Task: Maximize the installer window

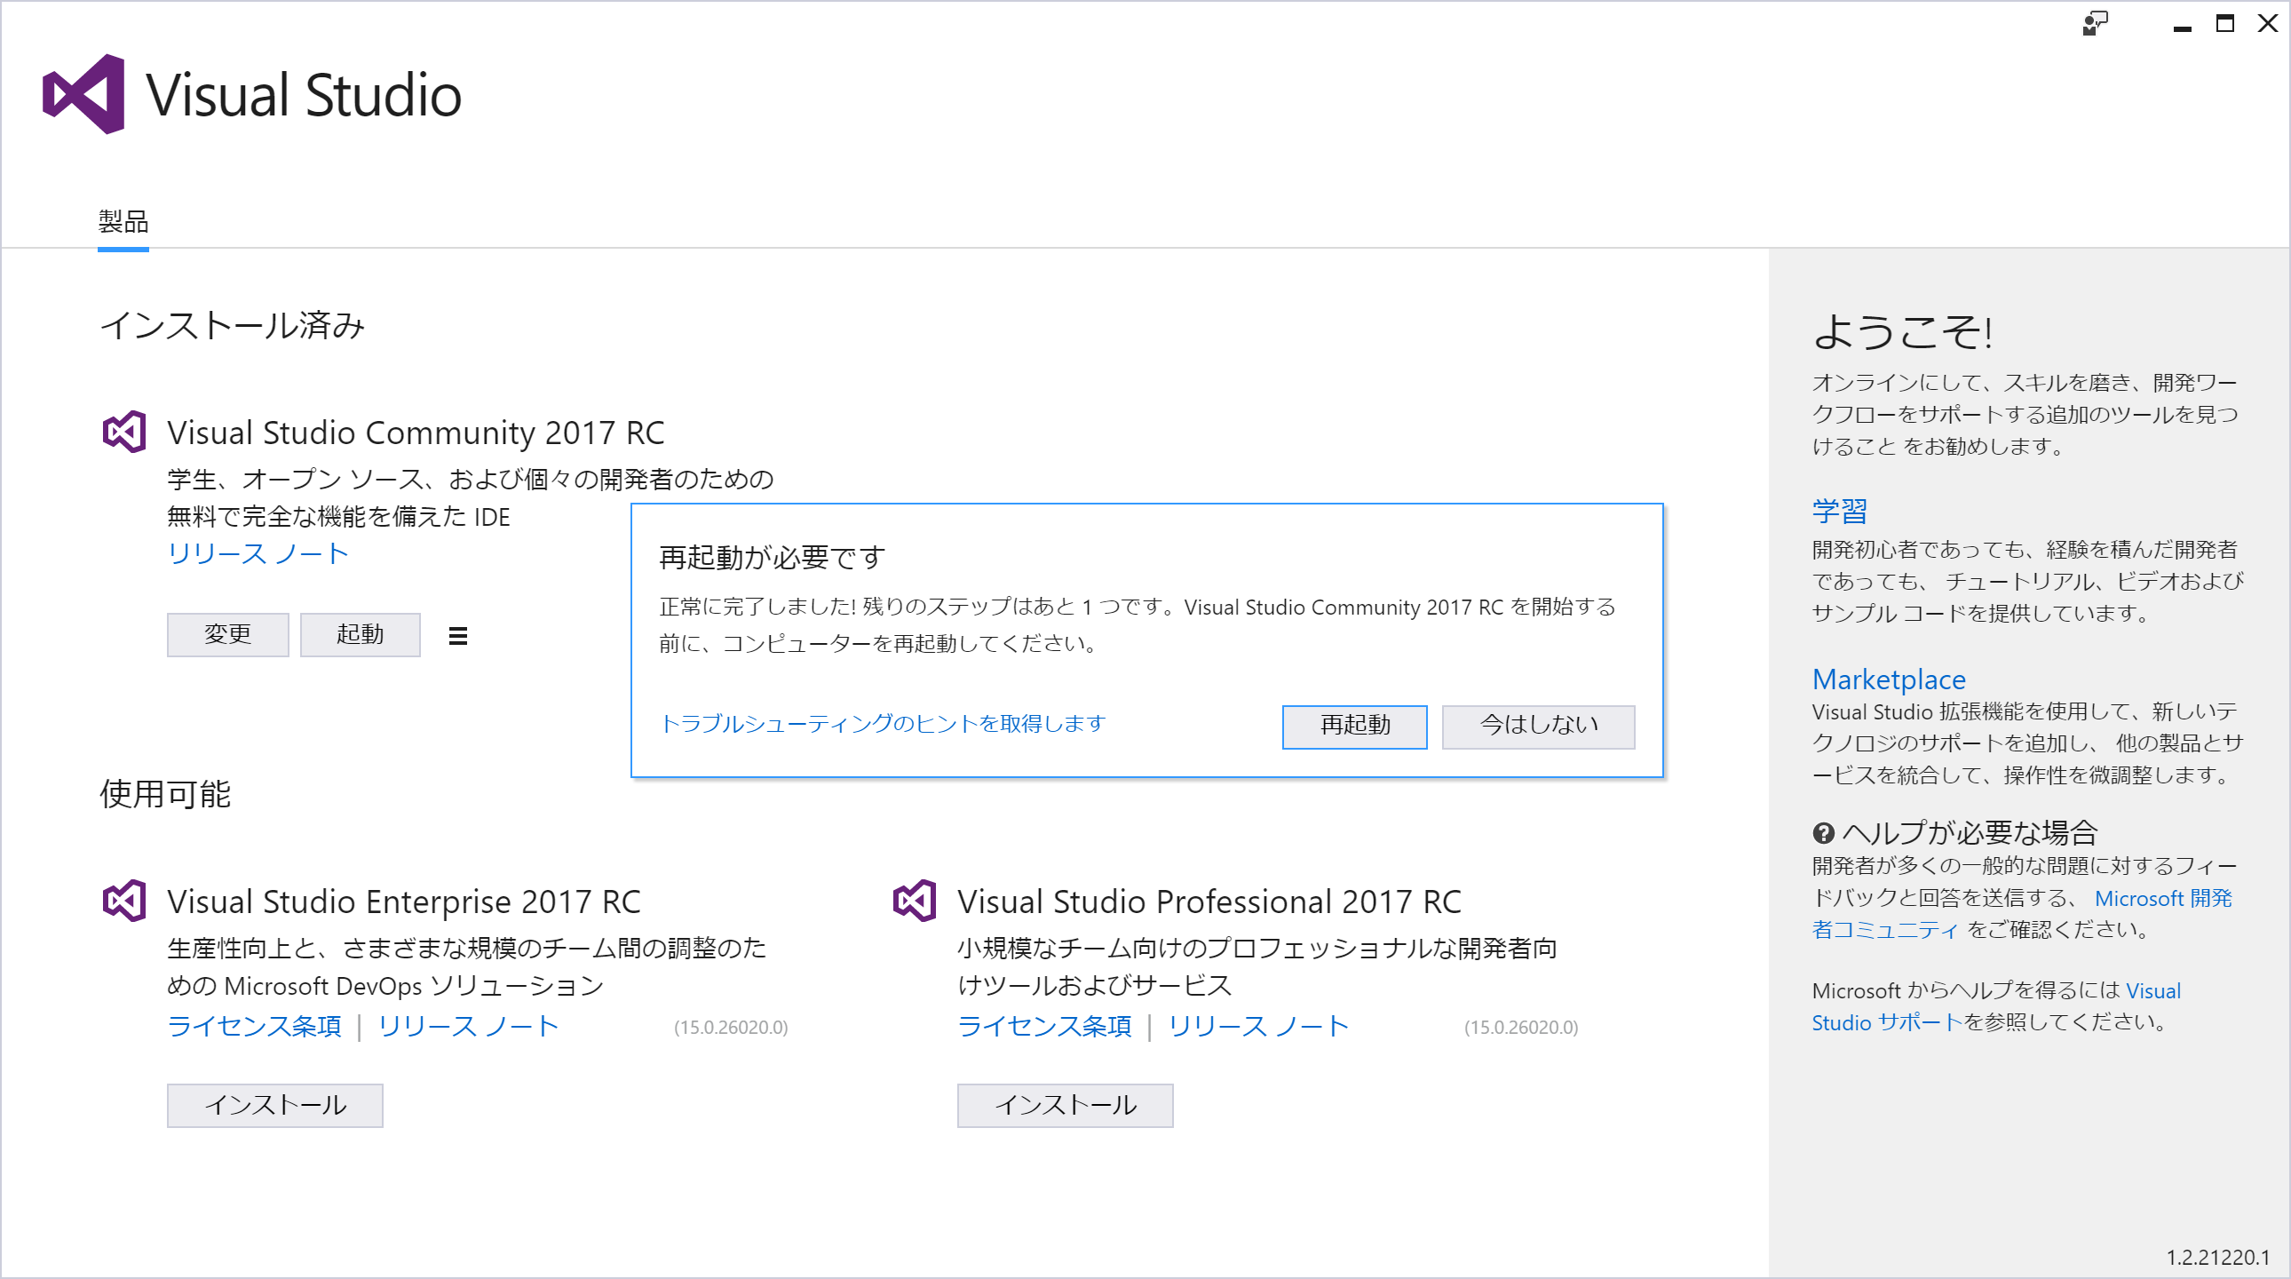Action: click(x=2224, y=24)
